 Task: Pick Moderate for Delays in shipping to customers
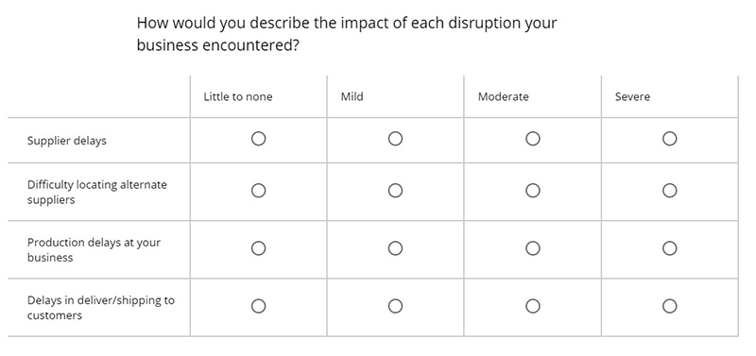tap(533, 306)
